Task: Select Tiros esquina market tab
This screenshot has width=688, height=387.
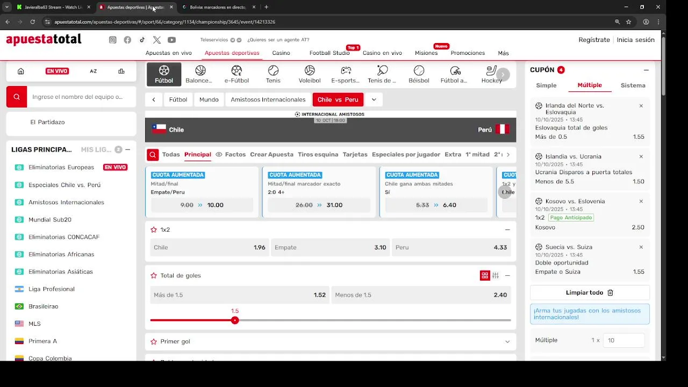Action: pyautogui.click(x=318, y=154)
